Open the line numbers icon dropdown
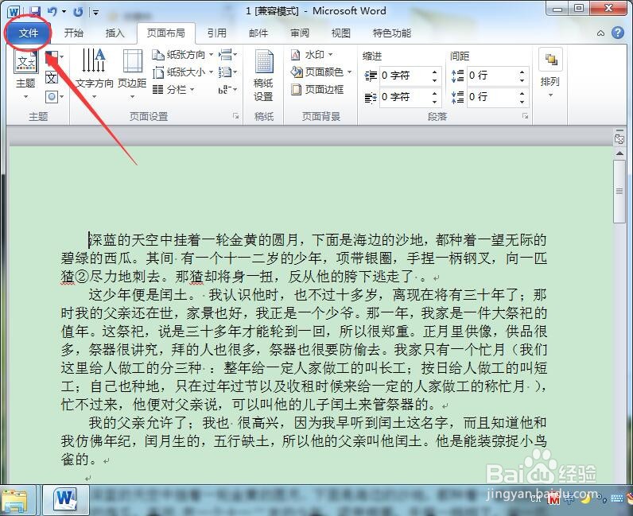 (x=227, y=72)
